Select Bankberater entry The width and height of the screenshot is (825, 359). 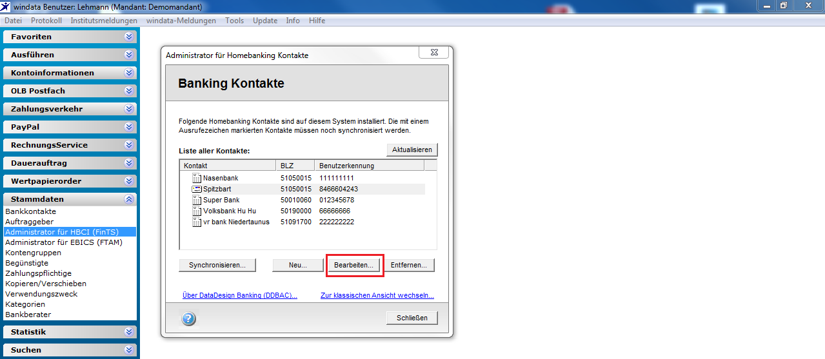point(28,315)
